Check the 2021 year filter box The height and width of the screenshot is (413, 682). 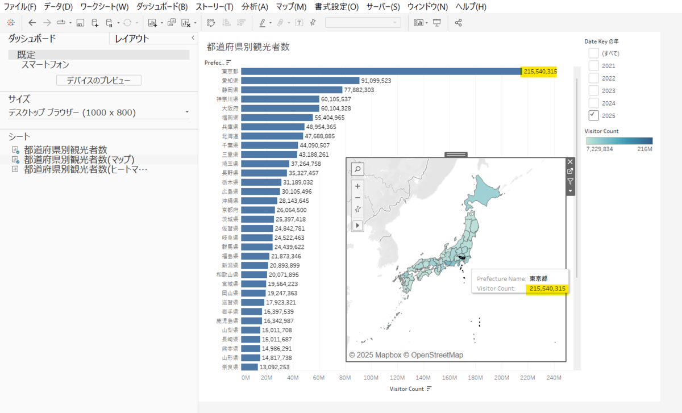pos(593,65)
